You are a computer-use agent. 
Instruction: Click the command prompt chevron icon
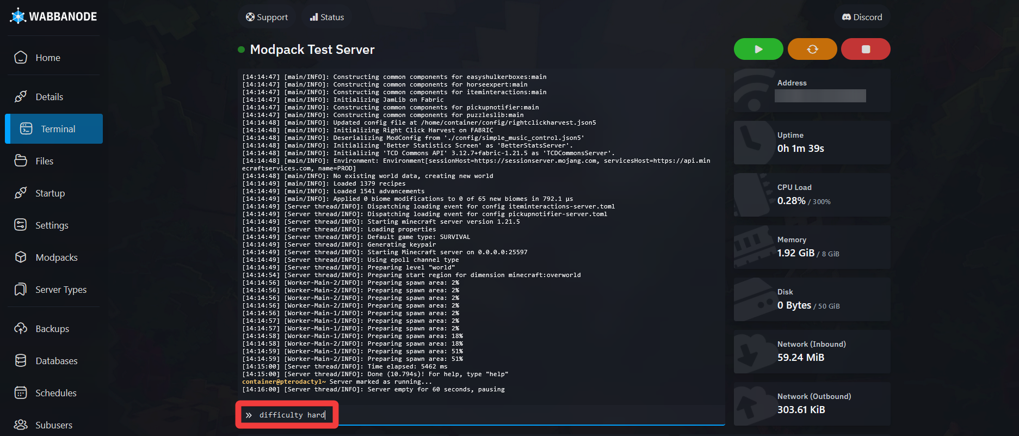pos(249,415)
